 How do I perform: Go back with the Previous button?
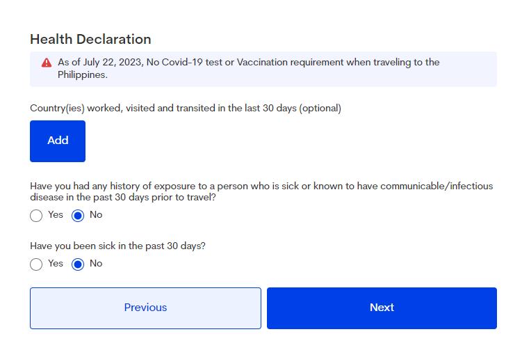click(x=145, y=308)
